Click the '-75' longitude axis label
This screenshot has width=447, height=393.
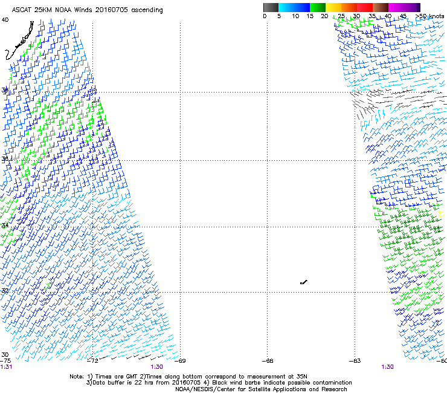pyautogui.click(x=5, y=361)
